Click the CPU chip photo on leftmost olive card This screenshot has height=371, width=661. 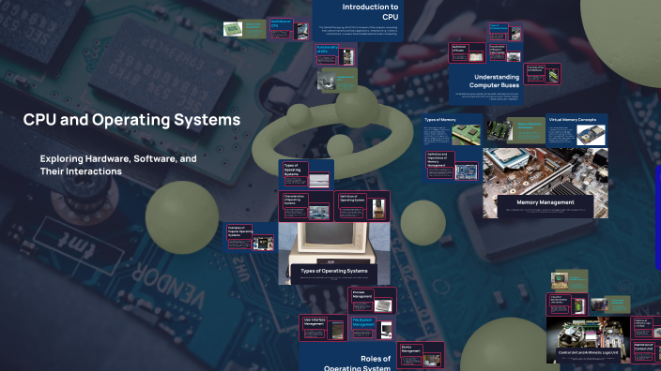(x=232, y=29)
